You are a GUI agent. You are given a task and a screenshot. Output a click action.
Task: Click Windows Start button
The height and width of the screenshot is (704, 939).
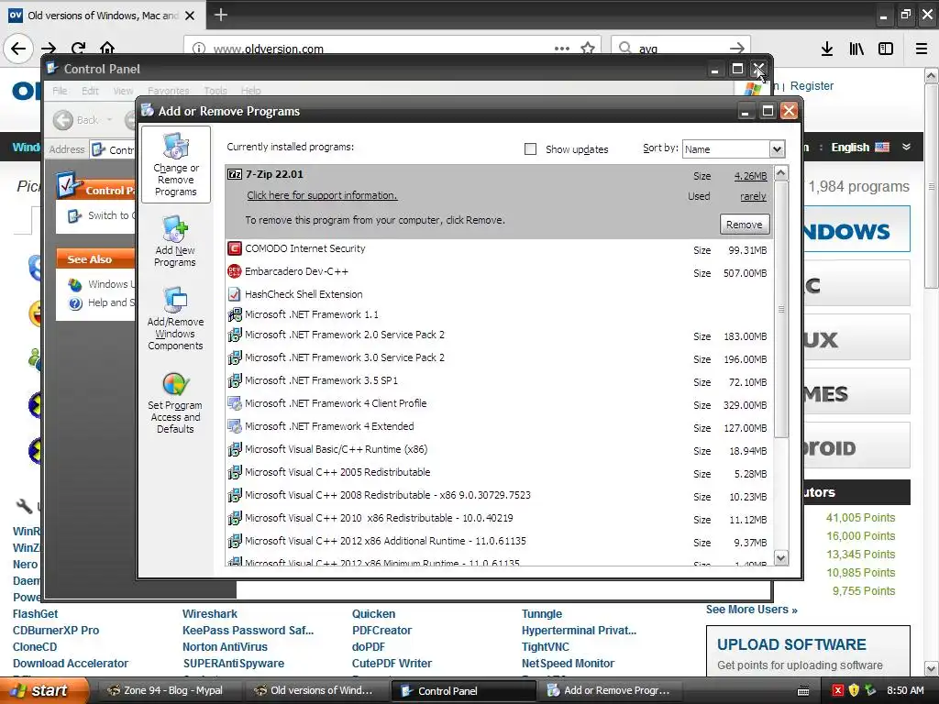(x=43, y=690)
